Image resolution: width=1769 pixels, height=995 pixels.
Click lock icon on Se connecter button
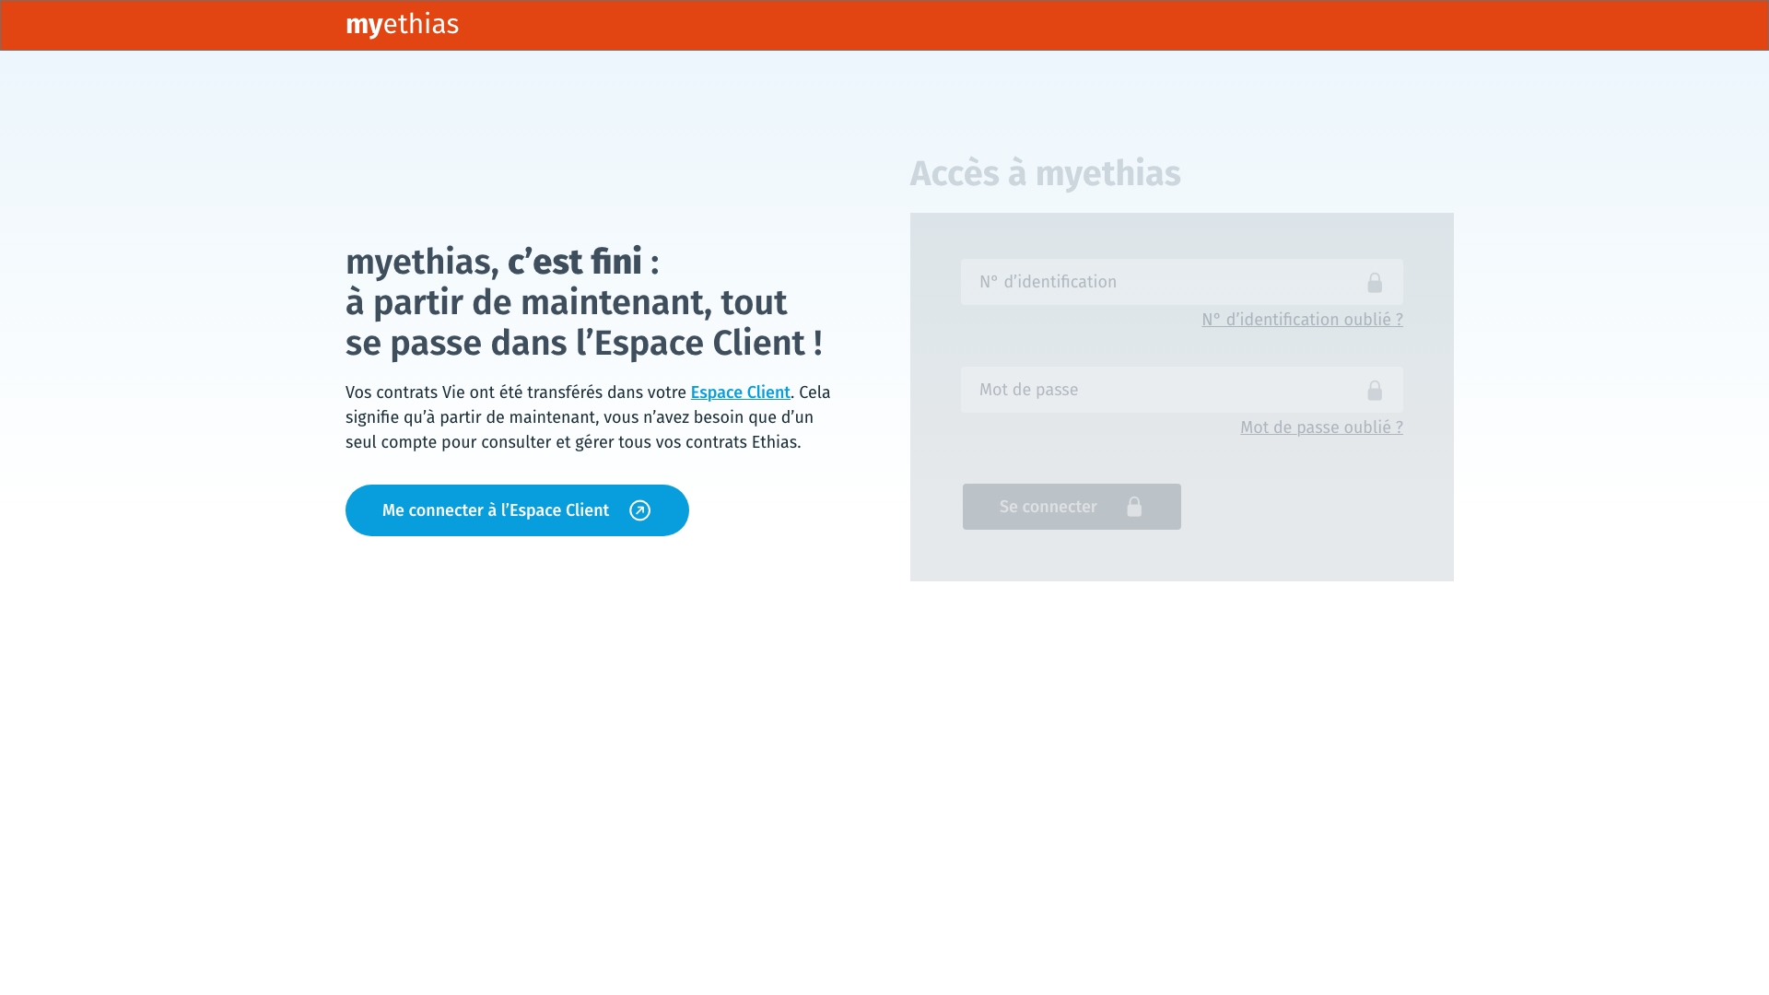(1134, 507)
